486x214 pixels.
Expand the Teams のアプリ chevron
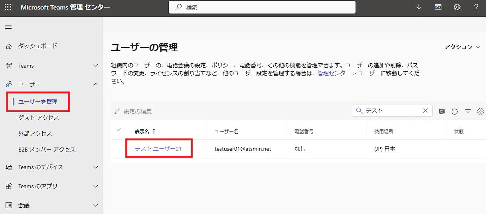[96, 186]
